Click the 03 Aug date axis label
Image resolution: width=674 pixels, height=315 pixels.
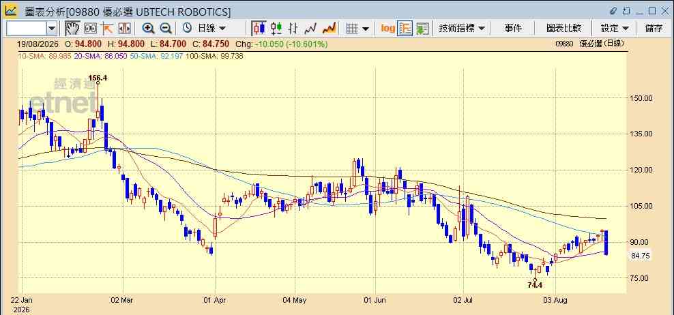(556, 301)
